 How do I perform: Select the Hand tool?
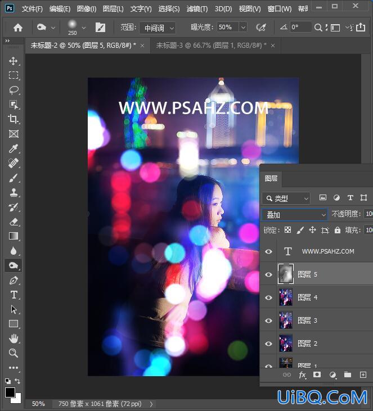[14, 338]
